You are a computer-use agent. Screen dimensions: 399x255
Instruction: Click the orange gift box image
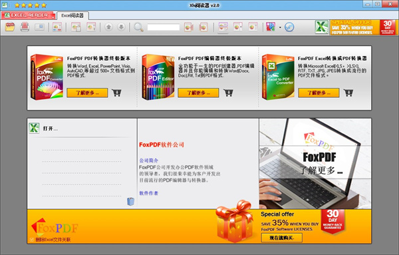click(235, 221)
